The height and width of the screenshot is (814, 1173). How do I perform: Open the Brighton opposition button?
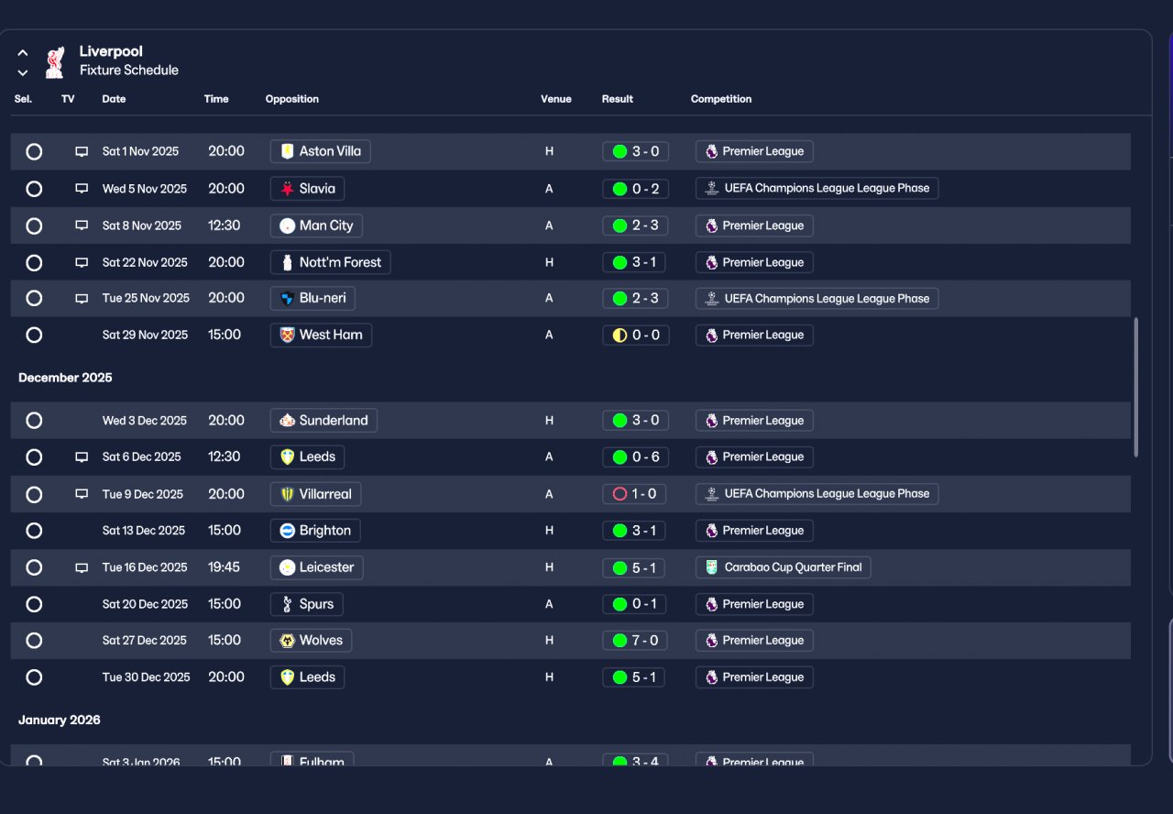click(315, 531)
